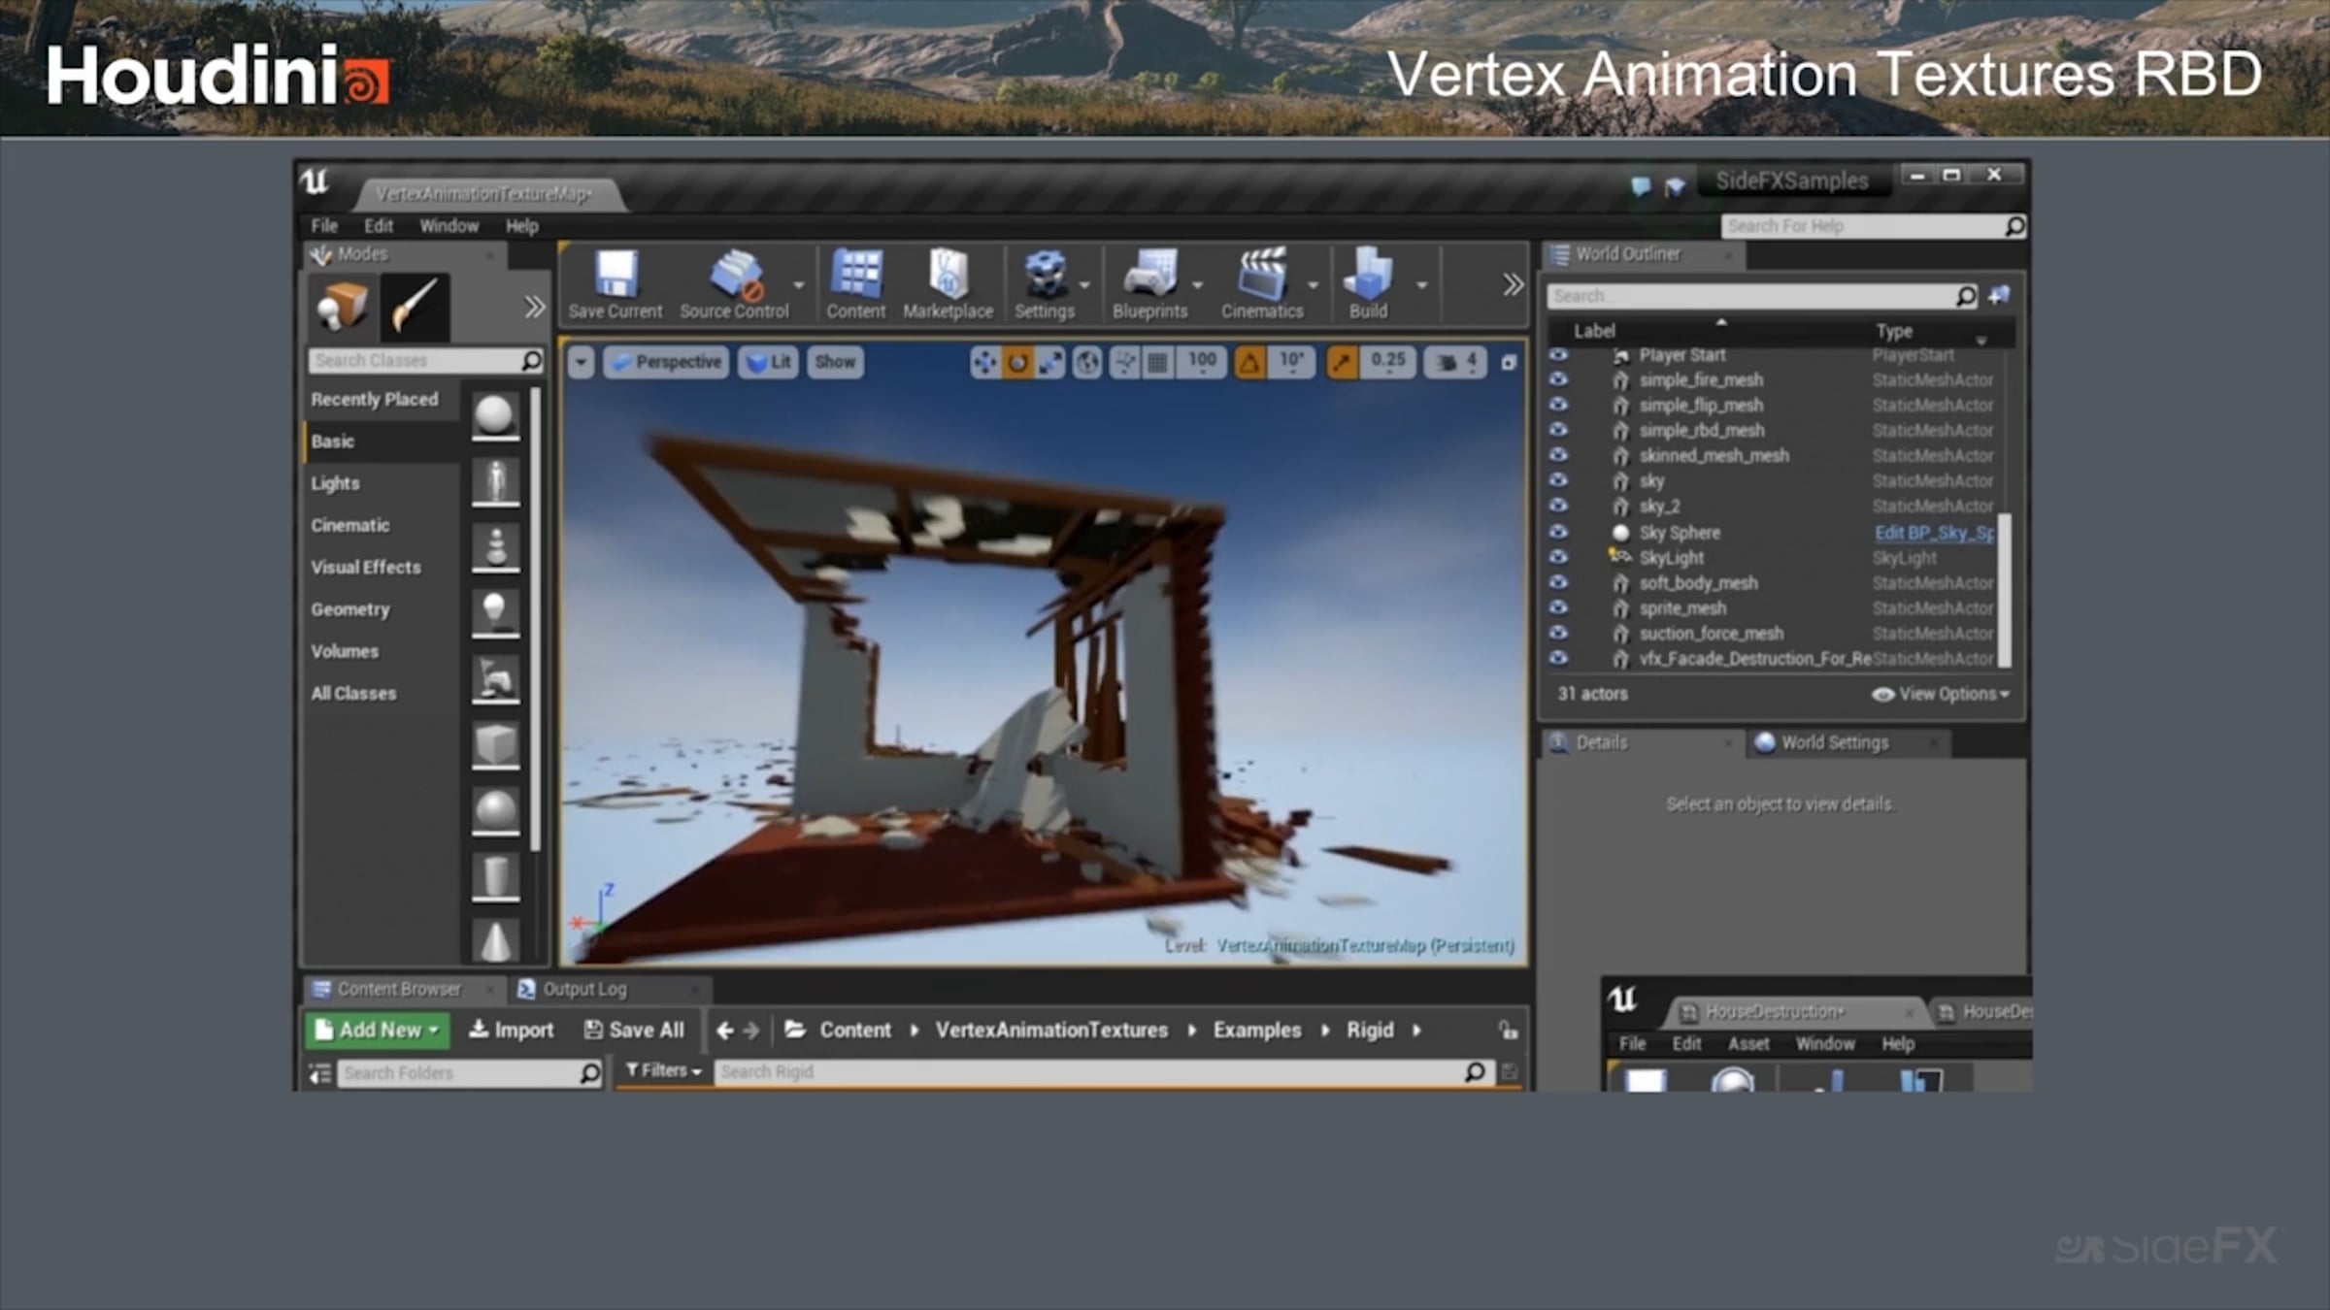Toggle visibility of simple_fire_mesh actor
Image resolution: width=2330 pixels, height=1310 pixels.
(x=1559, y=379)
